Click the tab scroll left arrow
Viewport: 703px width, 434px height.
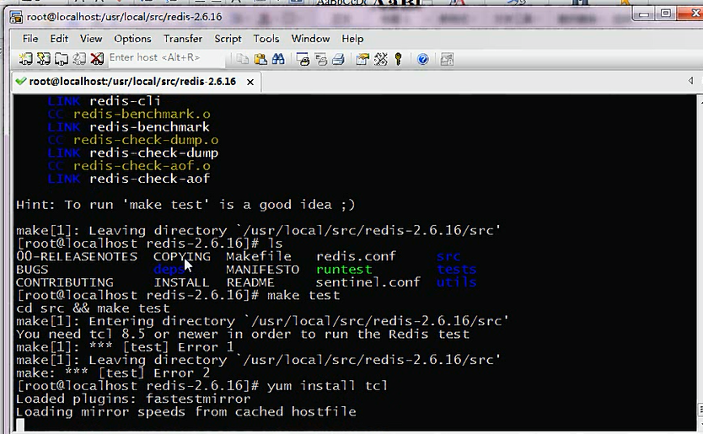click(x=690, y=80)
